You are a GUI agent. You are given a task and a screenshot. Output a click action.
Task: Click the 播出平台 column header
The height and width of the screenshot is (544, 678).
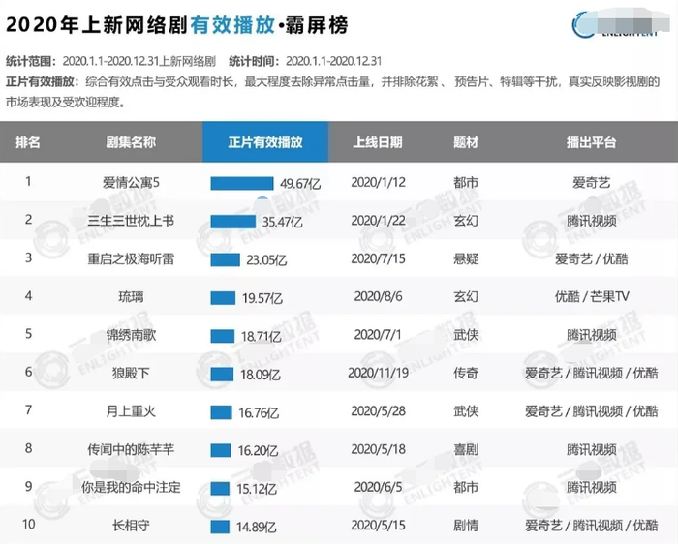591,141
